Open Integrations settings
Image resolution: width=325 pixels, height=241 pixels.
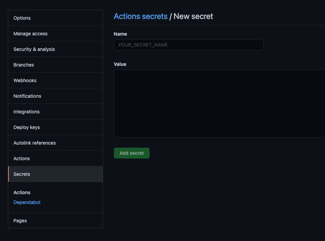[x=55, y=112]
